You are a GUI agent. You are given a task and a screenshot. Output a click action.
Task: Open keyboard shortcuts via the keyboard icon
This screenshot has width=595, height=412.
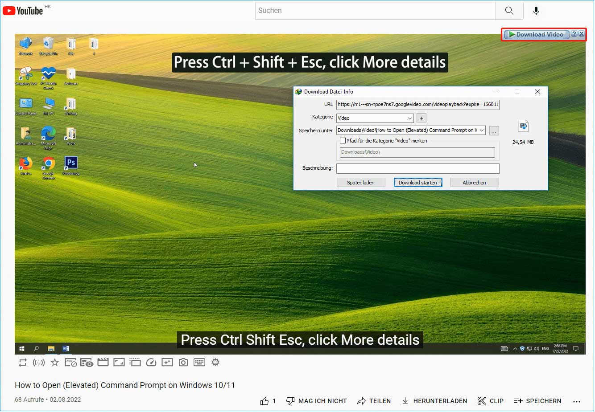click(199, 362)
